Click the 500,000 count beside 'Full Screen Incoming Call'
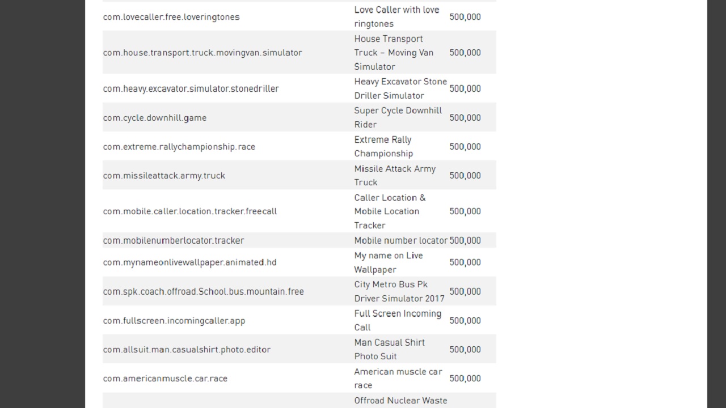 point(465,321)
